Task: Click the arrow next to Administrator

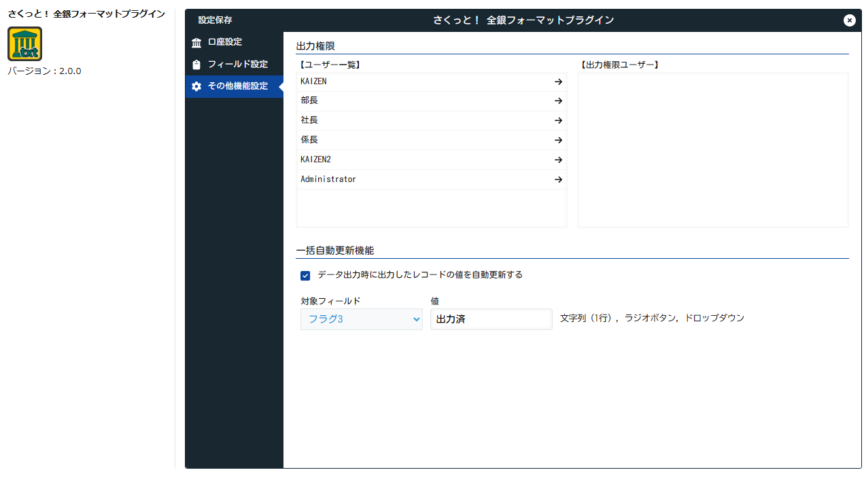Action: click(x=558, y=180)
